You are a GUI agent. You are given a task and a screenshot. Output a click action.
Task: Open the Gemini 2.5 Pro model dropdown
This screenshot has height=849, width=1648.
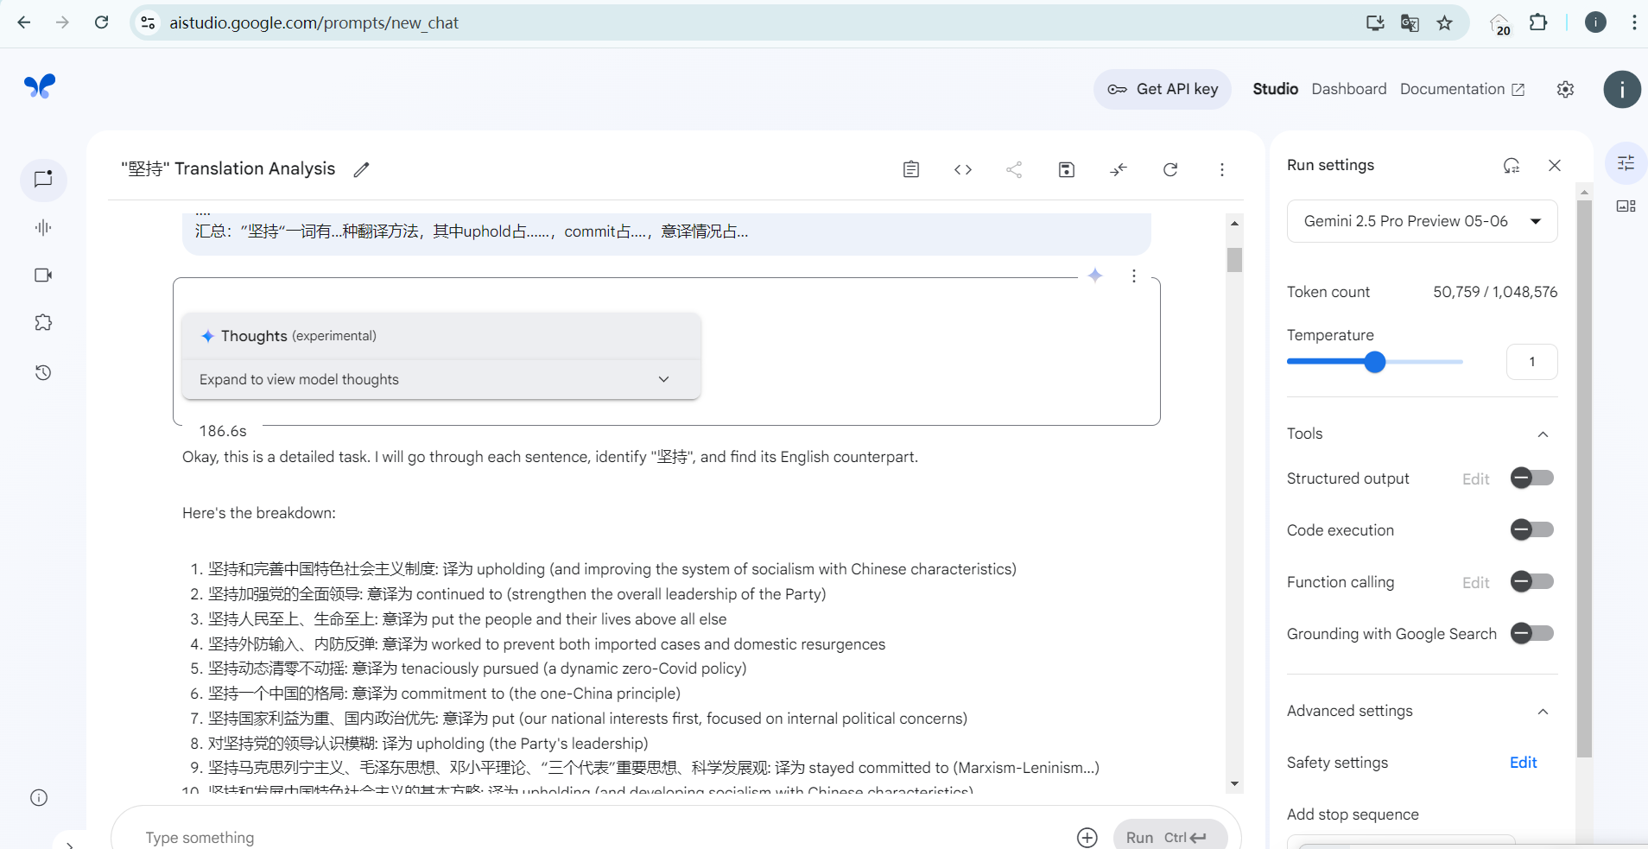click(x=1422, y=221)
